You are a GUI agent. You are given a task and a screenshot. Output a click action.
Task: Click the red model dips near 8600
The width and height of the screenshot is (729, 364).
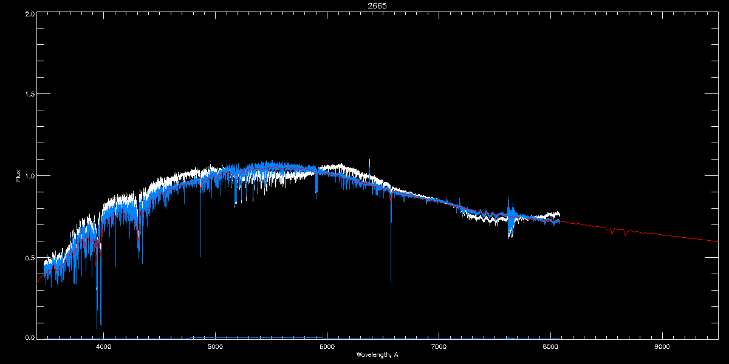pos(618,231)
